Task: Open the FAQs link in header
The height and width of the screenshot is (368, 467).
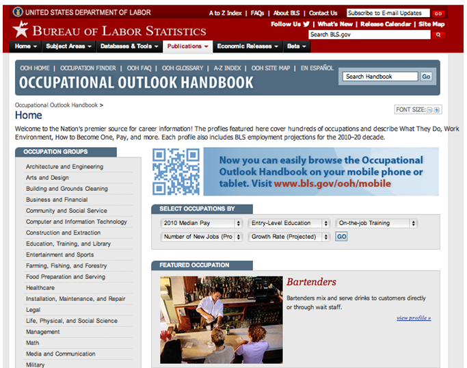Action: tap(257, 13)
